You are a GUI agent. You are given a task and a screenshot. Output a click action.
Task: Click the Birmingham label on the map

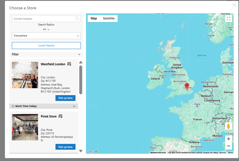[x=180, y=81]
